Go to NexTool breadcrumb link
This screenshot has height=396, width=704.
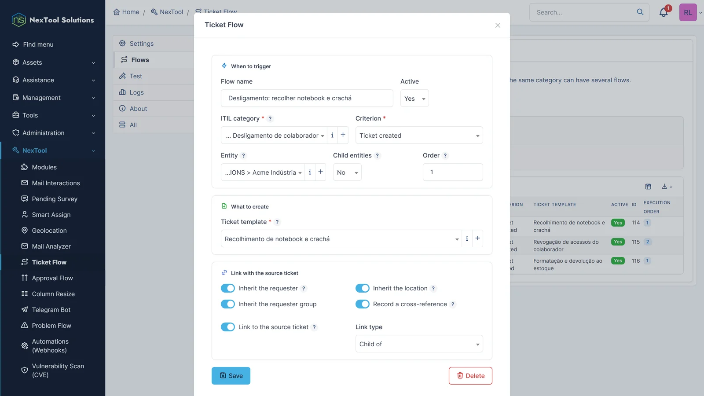167,12
